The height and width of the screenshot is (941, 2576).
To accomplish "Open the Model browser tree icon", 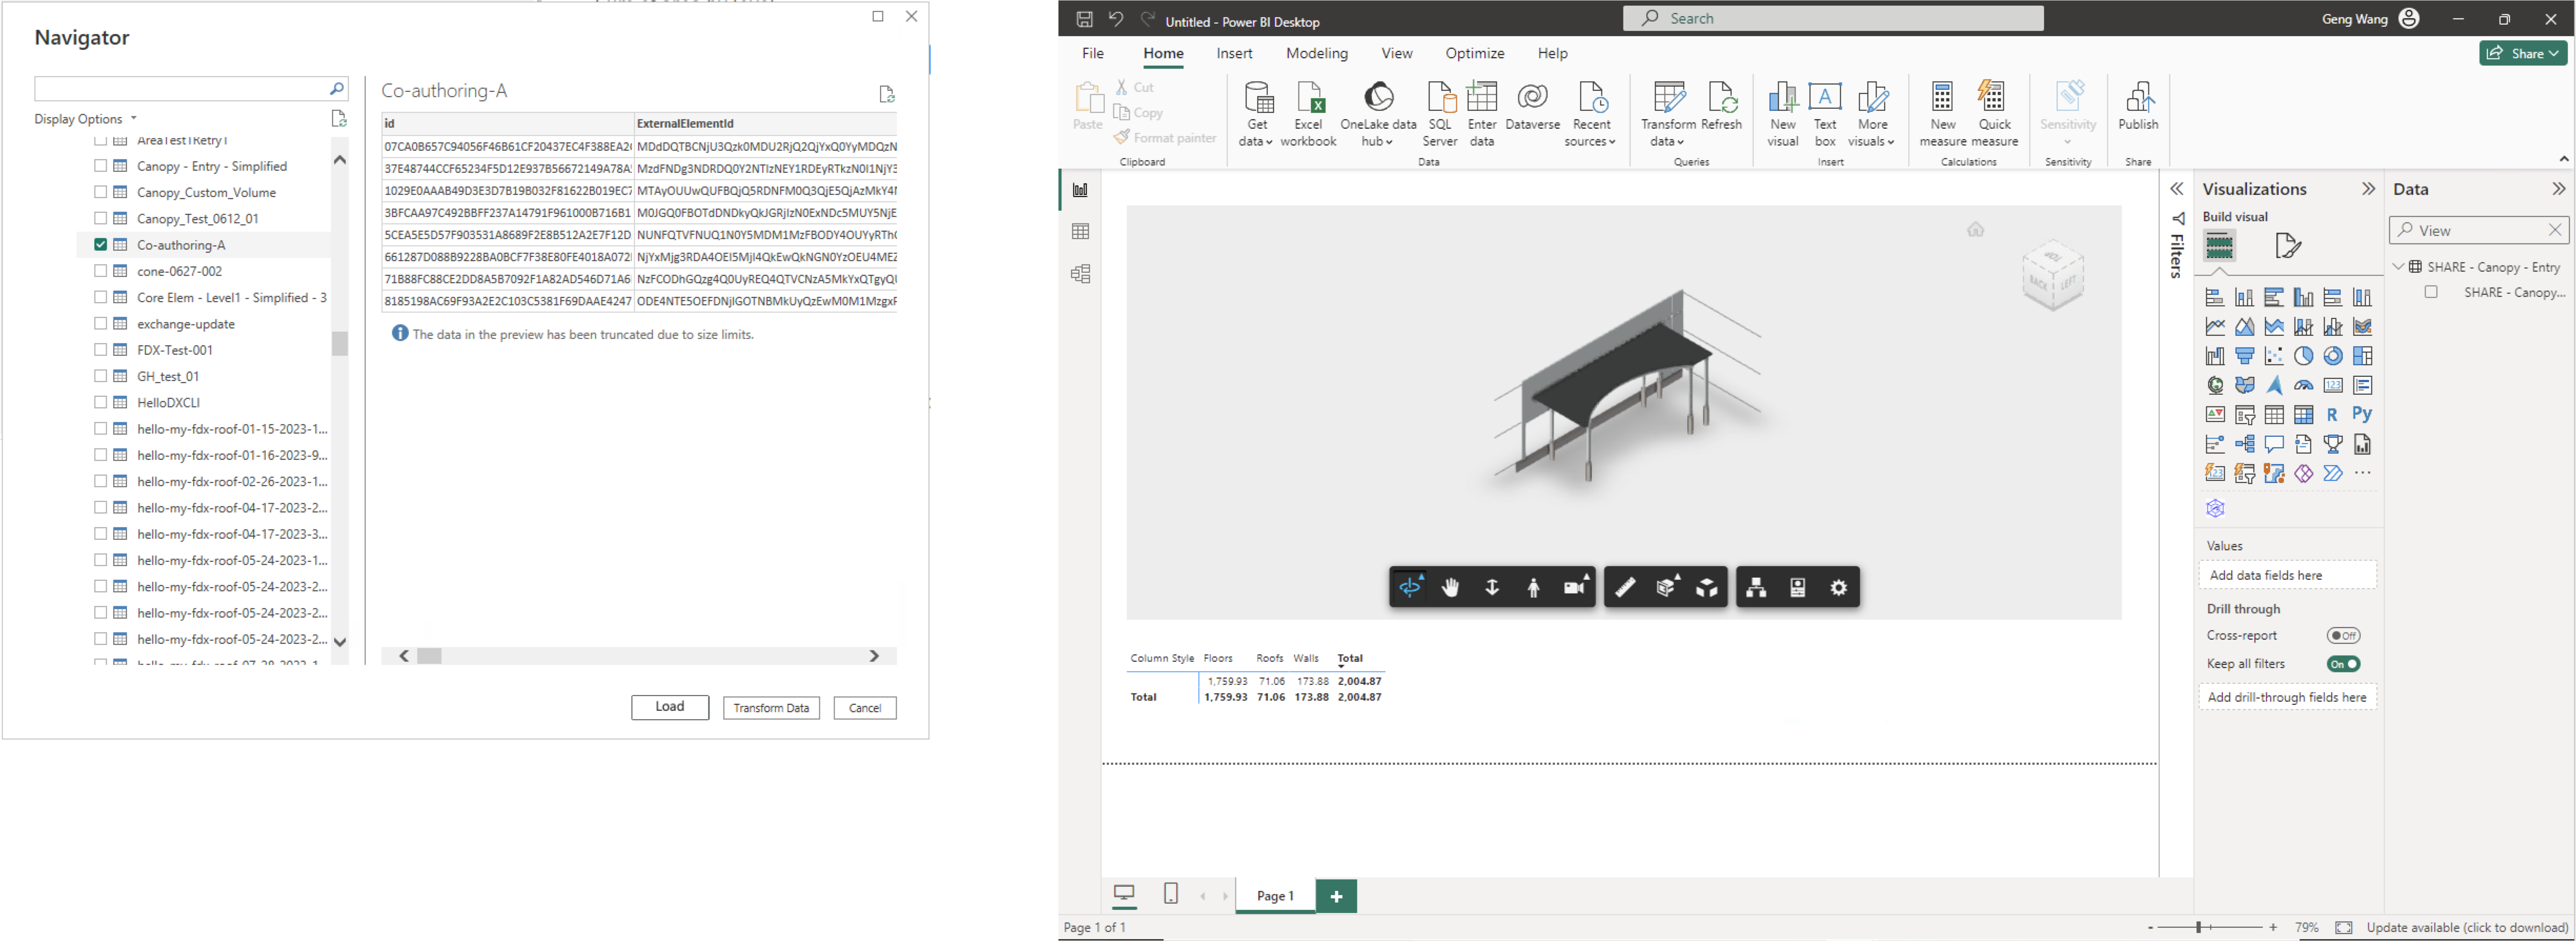I will (x=1756, y=587).
